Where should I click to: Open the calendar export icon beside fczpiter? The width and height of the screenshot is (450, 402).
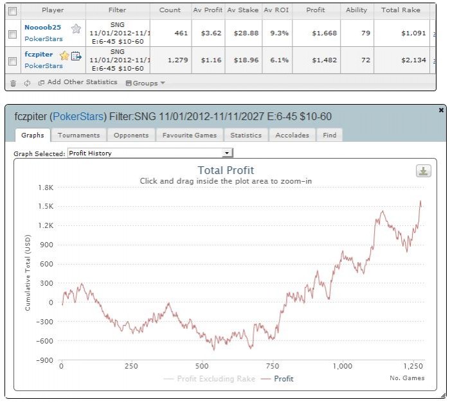point(76,56)
